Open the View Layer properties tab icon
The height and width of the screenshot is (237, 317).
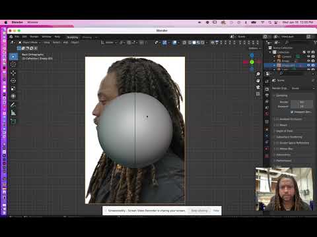267,101
